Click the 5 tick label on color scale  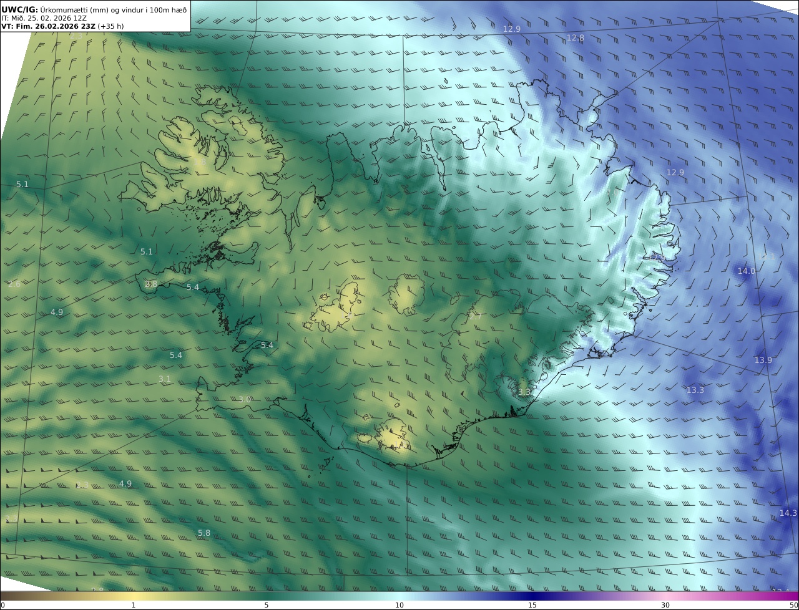[267, 605]
